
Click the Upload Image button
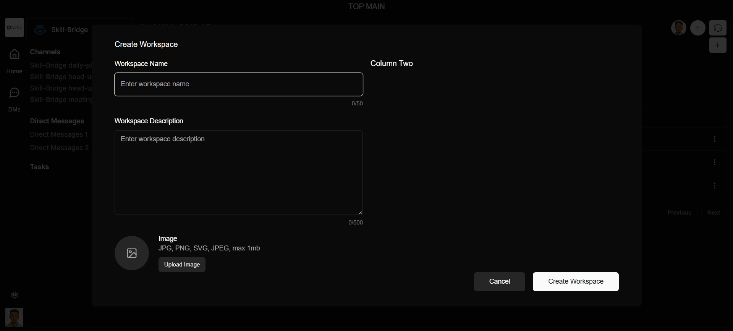pos(182,265)
